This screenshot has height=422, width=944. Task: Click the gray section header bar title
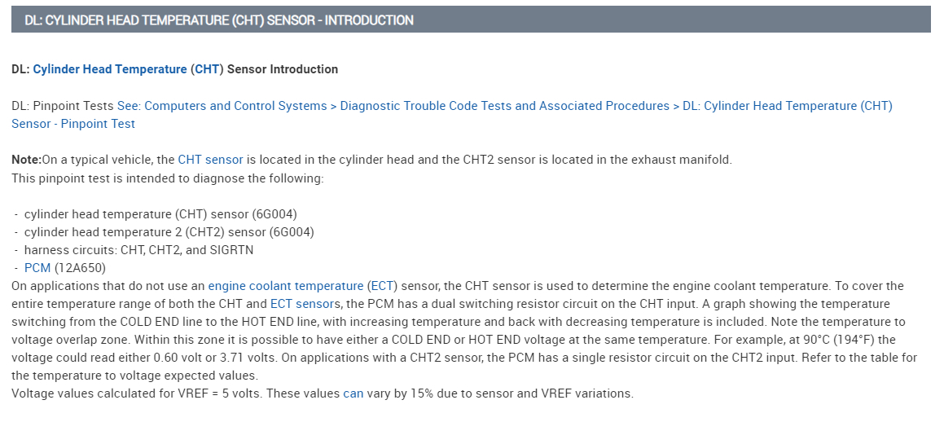219,20
